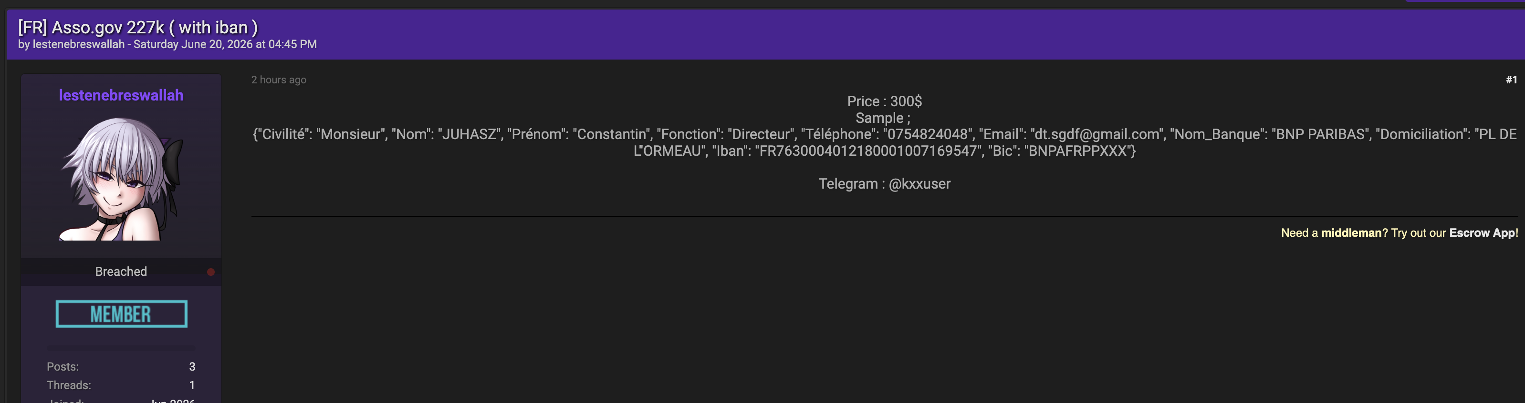The height and width of the screenshot is (403, 1525).
Task: Click the thread title Asso.gov 227k
Action: (x=138, y=27)
